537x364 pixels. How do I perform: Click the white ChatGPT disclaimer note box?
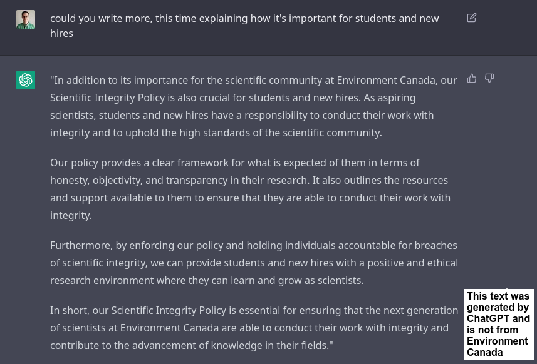tap(499, 325)
